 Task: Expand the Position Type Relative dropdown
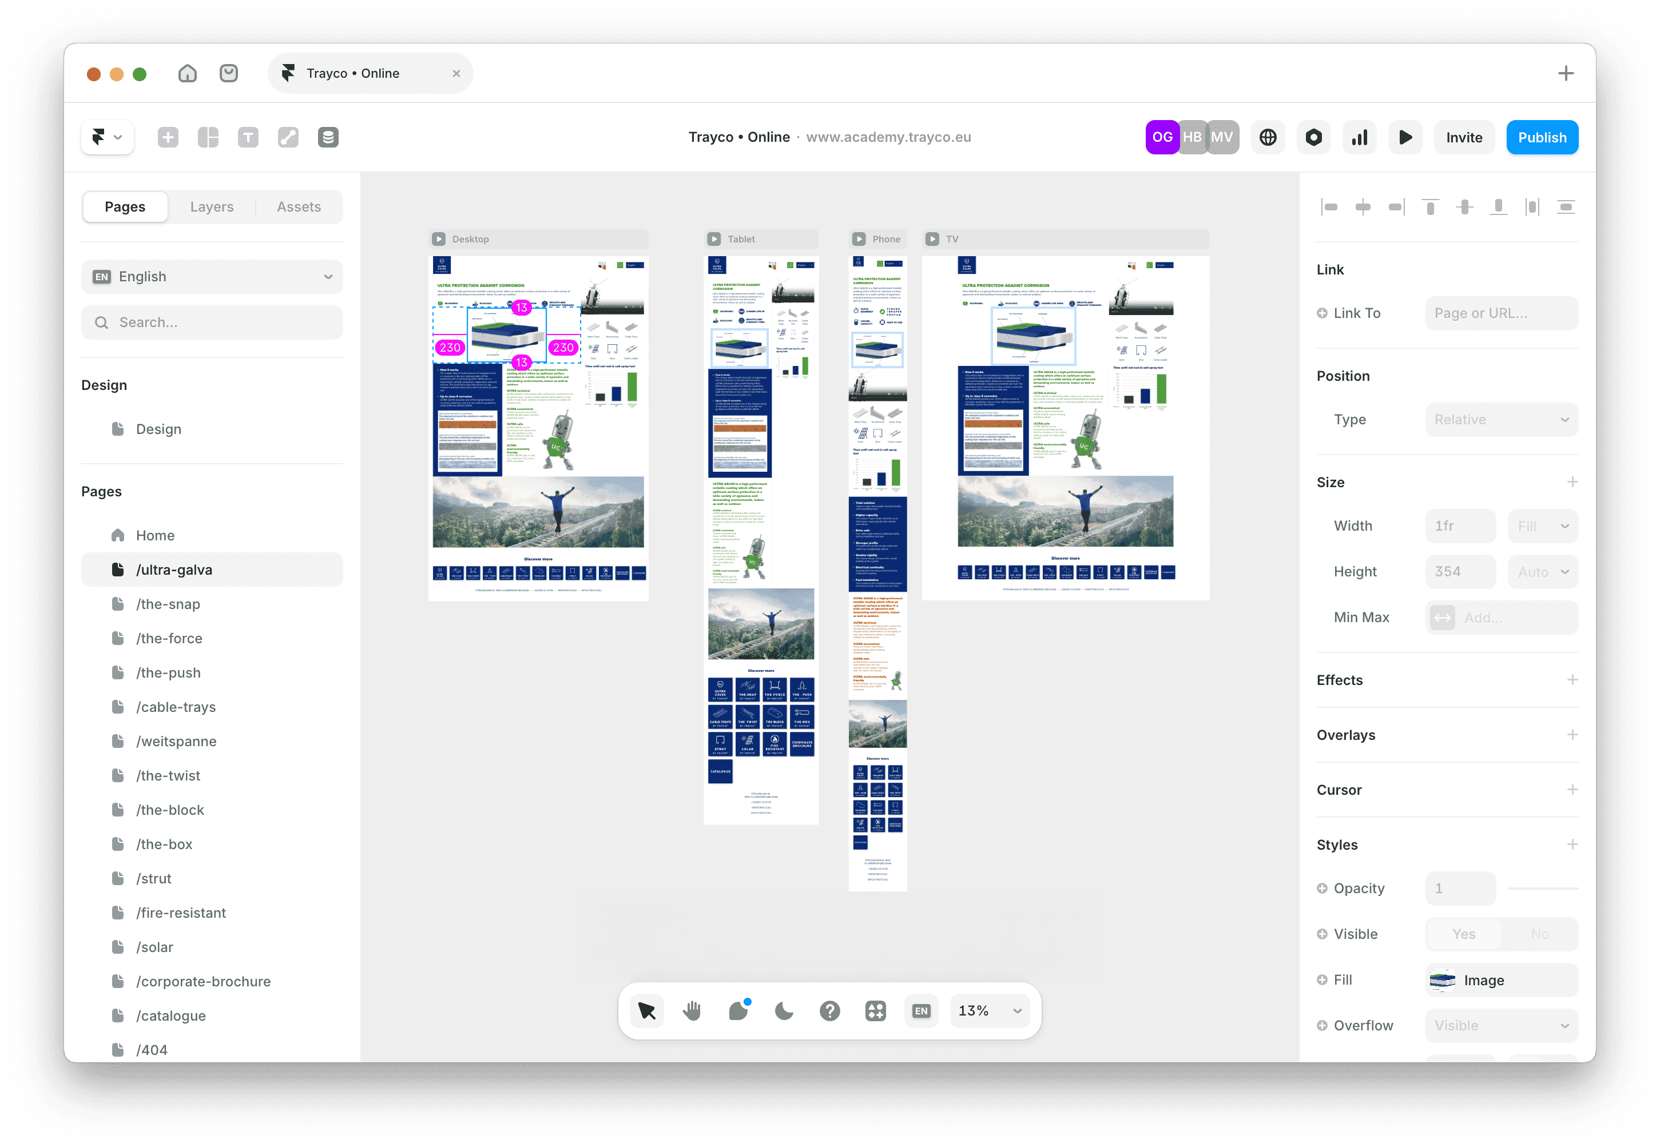[1501, 420]
